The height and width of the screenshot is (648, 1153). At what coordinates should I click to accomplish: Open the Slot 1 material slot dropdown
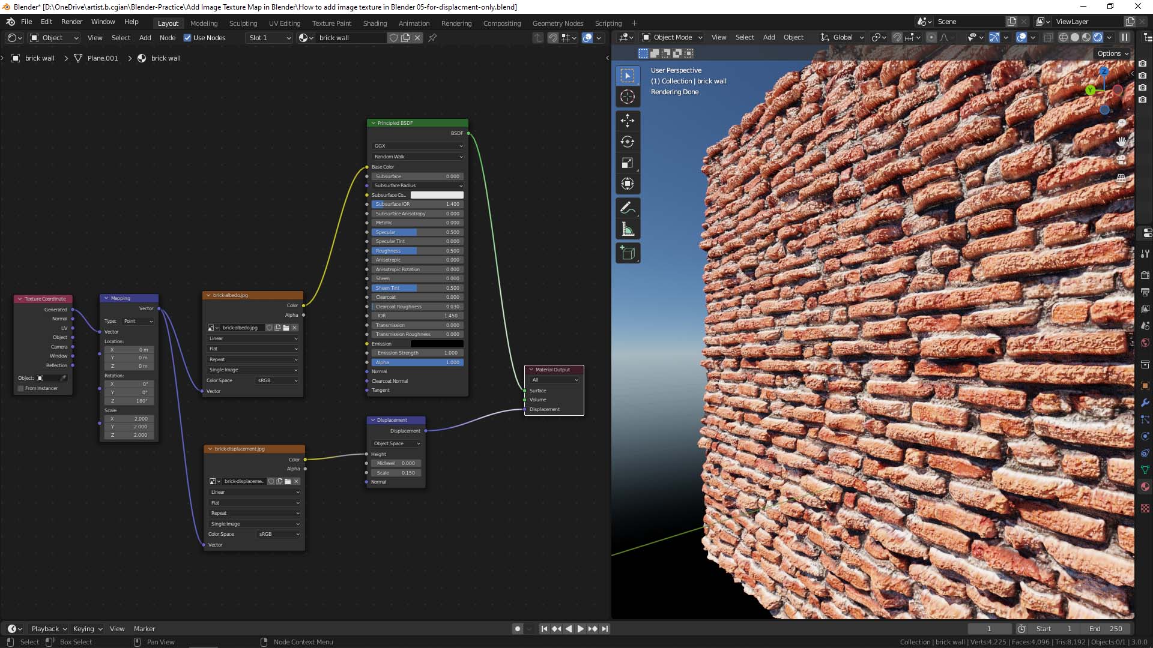click(x=269, y=38)
